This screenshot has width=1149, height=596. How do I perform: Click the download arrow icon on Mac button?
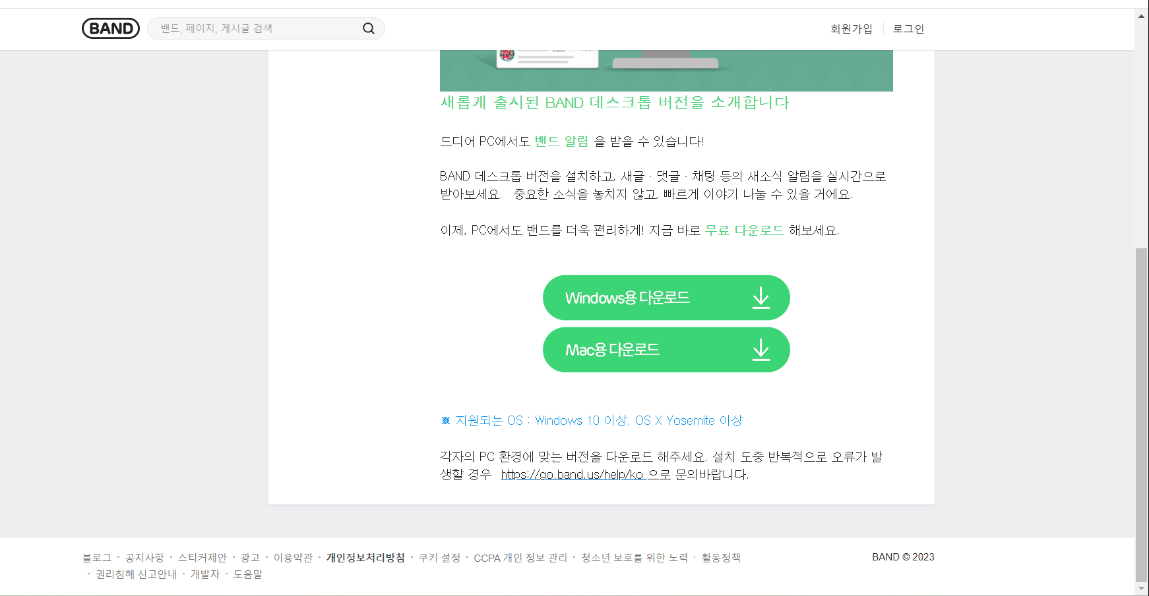(761, 350)
